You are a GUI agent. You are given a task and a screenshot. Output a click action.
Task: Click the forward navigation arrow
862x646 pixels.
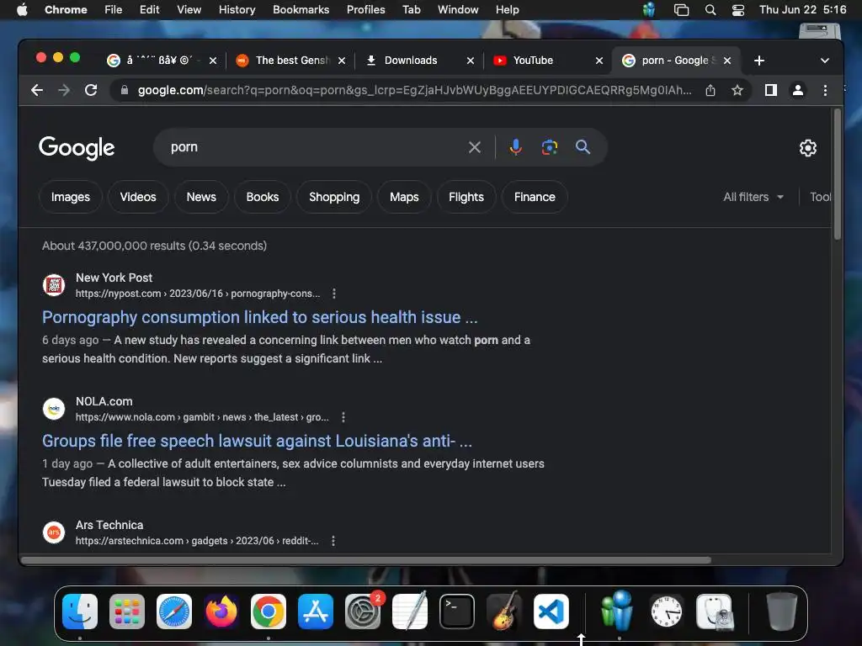tap(64, 90)
